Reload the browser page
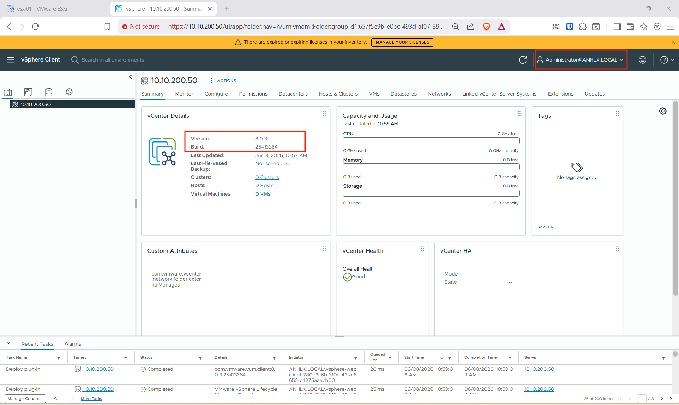Screen dimensions: 679x405 (35, 27)
